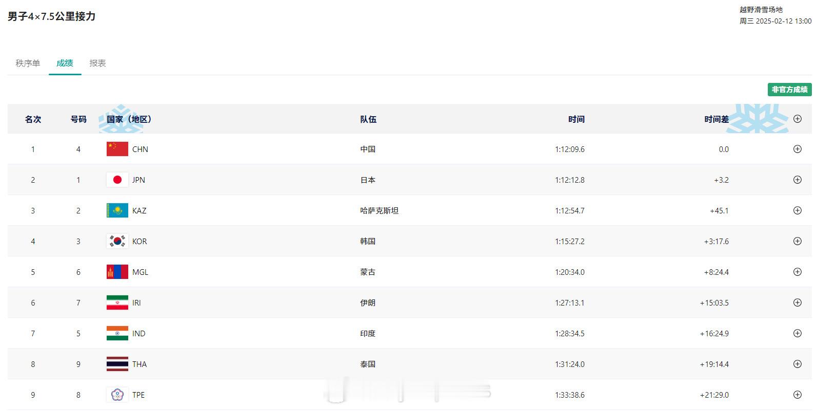Click team name 韩国
Image resolution: width=816 pixels, height=411 pixels.
[x=368, y=242]
